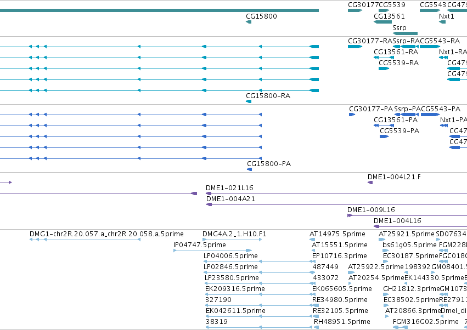Select the Nxt1 gene label
The width and height of the screenshot is (467, 330).
pos(447,16)
